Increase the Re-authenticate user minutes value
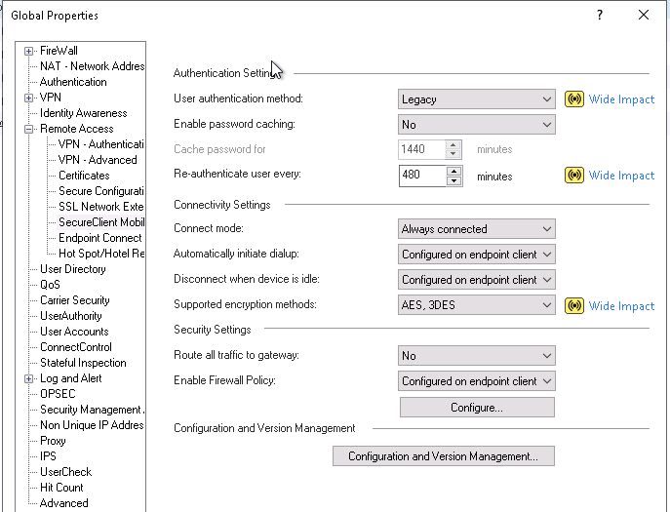The height and width of the screenshot is (512, 670). pyautogui.click(x=453, y=171)
